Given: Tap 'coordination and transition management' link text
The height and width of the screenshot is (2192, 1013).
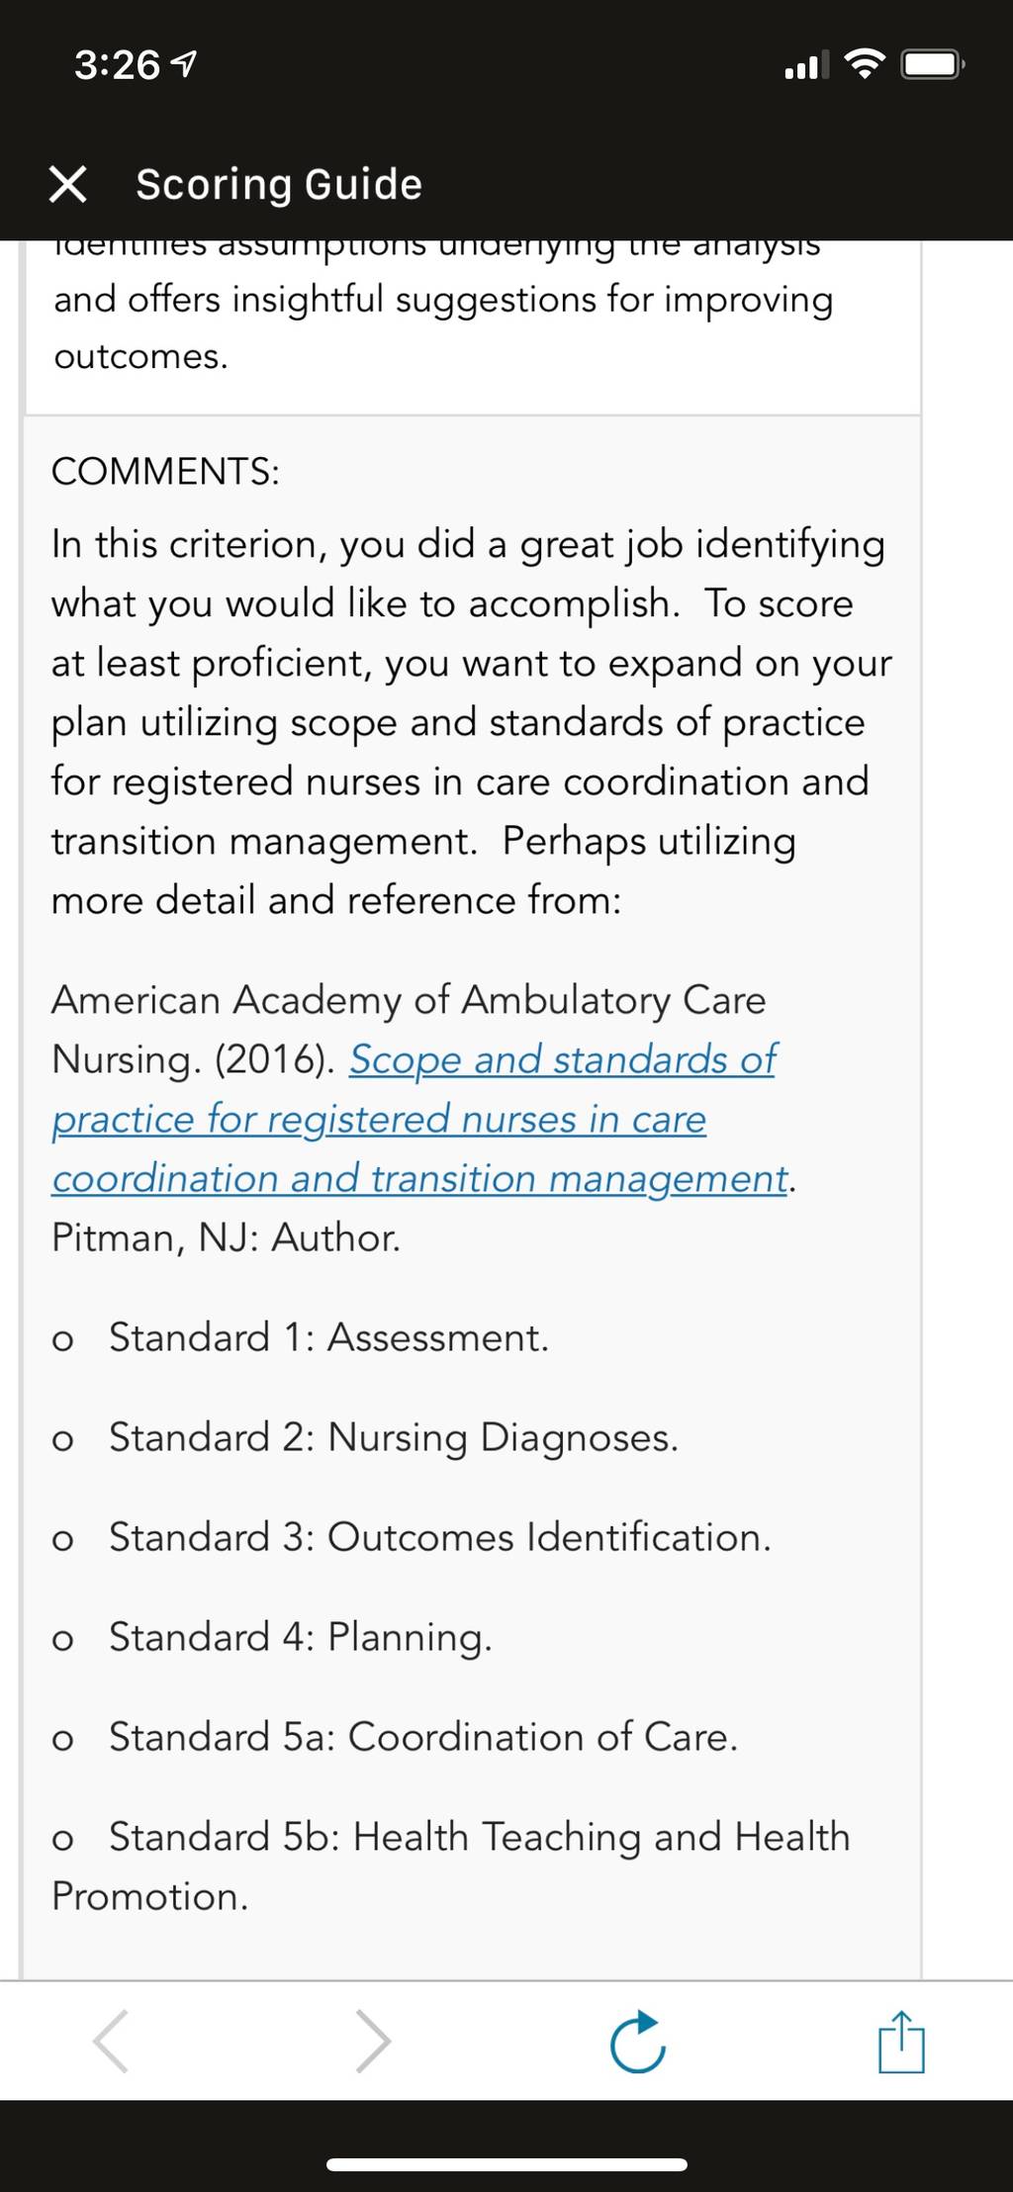Looking at the screenshot, I should [x=420, y=1178].
